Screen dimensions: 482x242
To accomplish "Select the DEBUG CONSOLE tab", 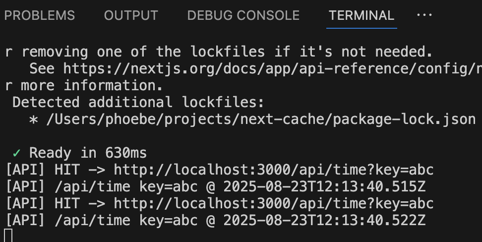I will [x=243, y=15].
